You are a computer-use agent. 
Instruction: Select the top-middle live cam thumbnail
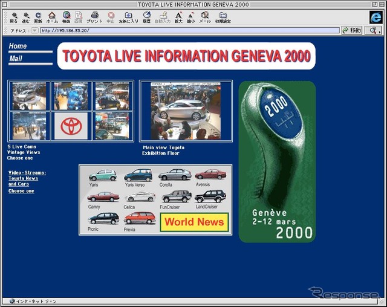pyautogui.click(x=71, y=96)
